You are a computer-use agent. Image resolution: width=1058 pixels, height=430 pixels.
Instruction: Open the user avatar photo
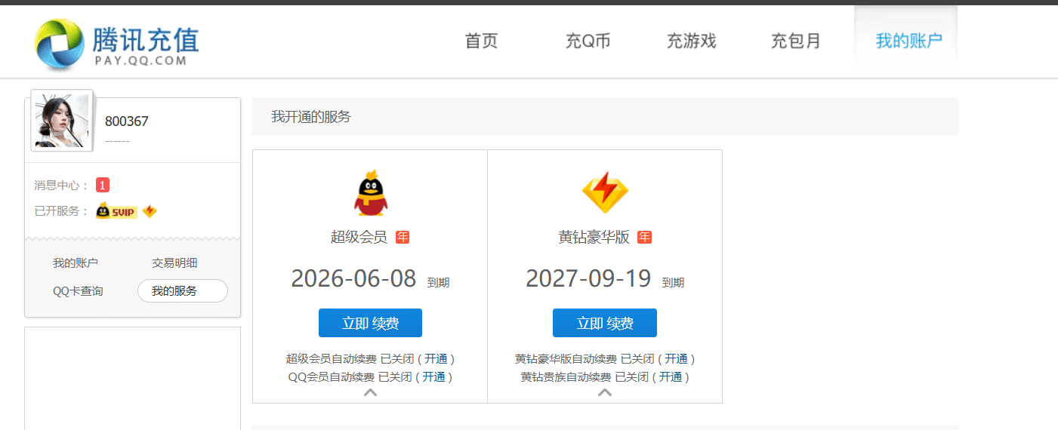click(x=62, y=121)
